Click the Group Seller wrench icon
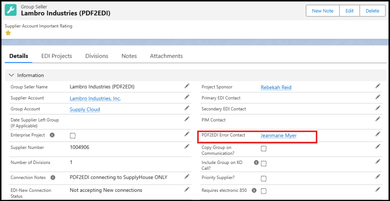This screenshot has width=390, height=201. tap(11, 10)
